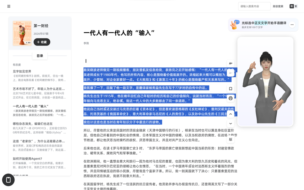Click the search input field
304x190 pixels.
click(254, 6)
